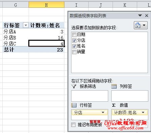Check the 日期 field checkbox
151x133 pixels.
click(x=74, y=35)
